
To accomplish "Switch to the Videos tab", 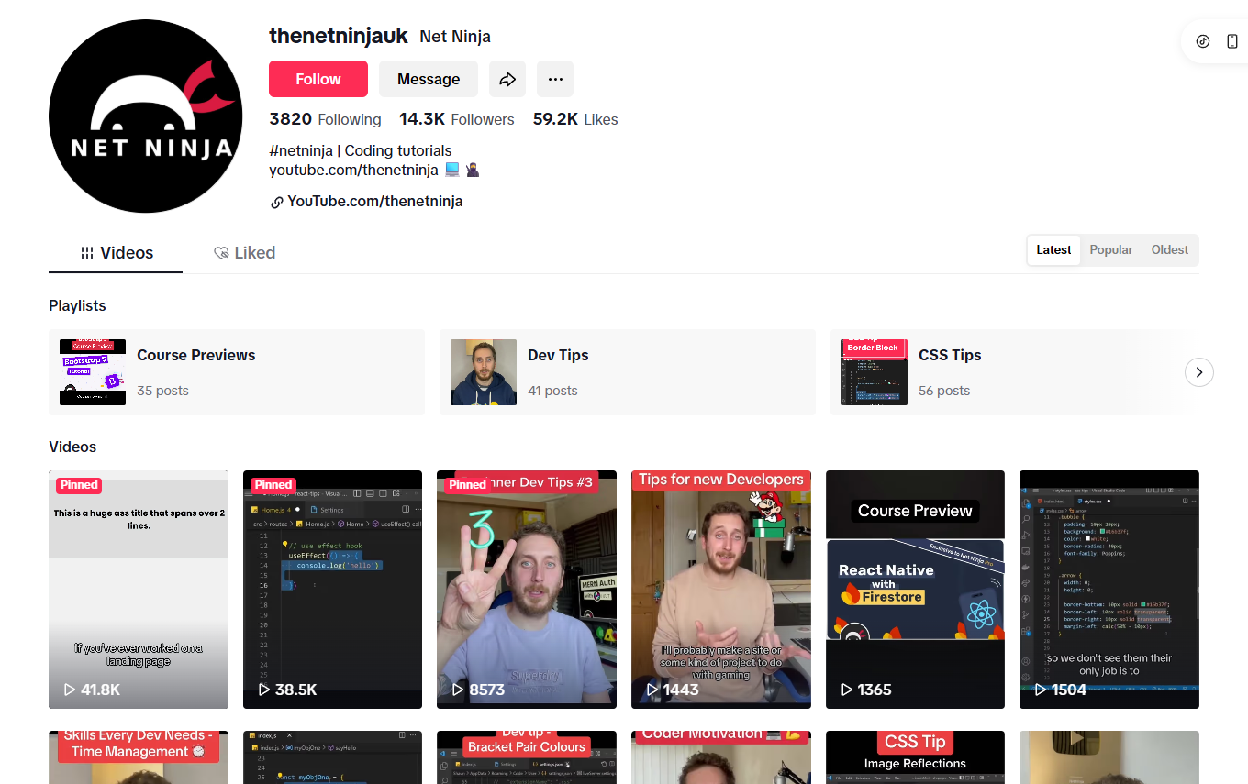I will click(117, 253).
